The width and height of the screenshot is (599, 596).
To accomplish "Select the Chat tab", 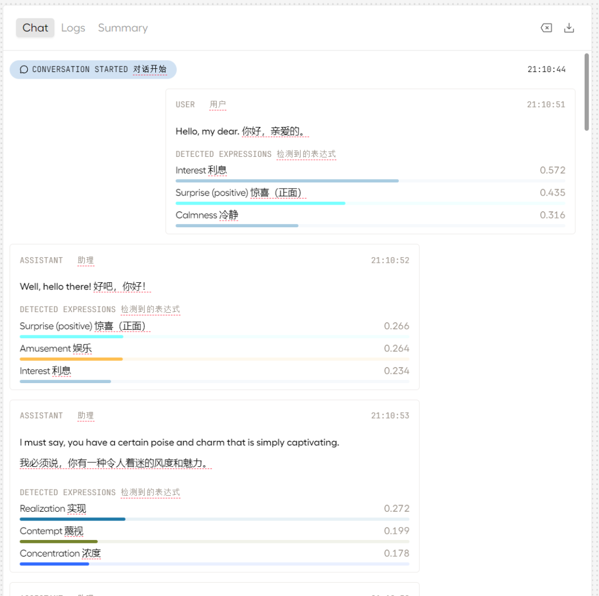I will point(35,28).
